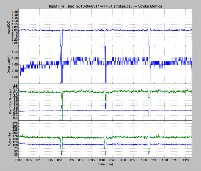Click the 25 tick on the Force axis
Screen dimensions: 201x171
[x=15, y=155]
